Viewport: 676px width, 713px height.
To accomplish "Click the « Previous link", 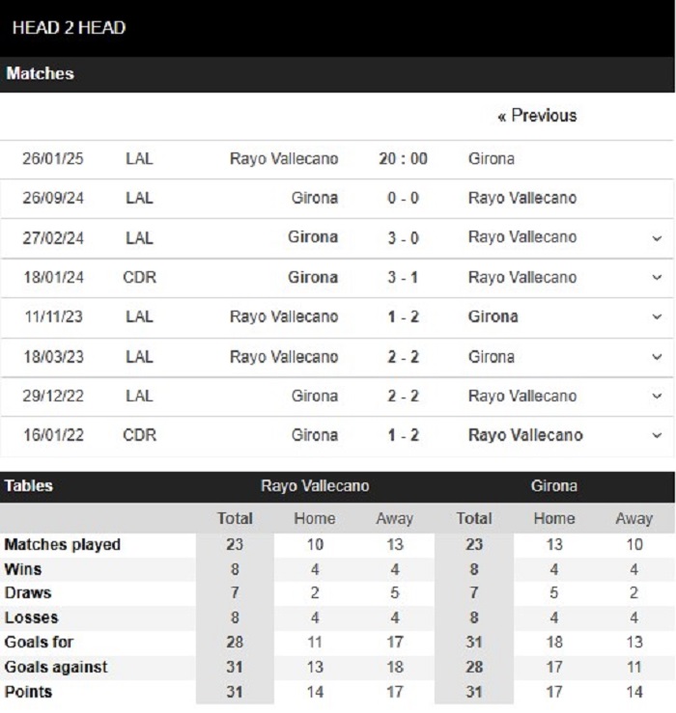I will 537,116.
